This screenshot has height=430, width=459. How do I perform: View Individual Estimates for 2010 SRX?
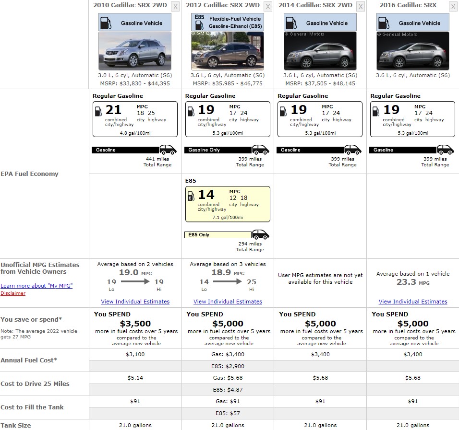point(135,302)
